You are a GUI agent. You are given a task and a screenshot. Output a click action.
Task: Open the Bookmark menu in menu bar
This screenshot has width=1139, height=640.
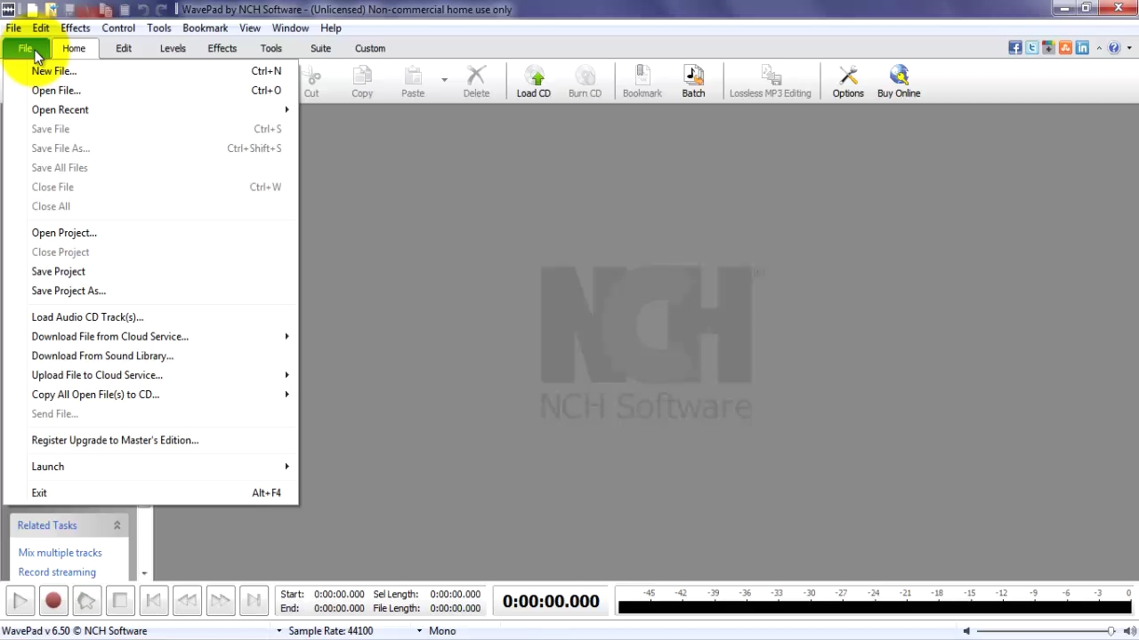pos(206,28)
